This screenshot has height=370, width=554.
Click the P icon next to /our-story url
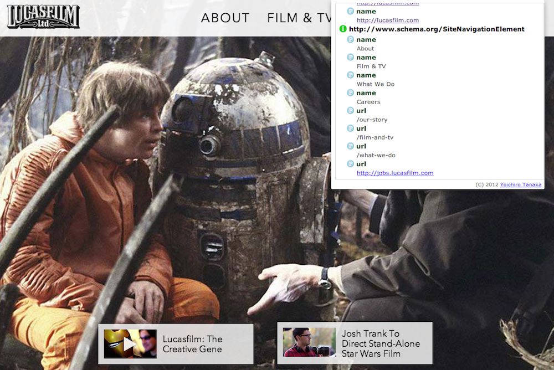(x=350, y=111)
